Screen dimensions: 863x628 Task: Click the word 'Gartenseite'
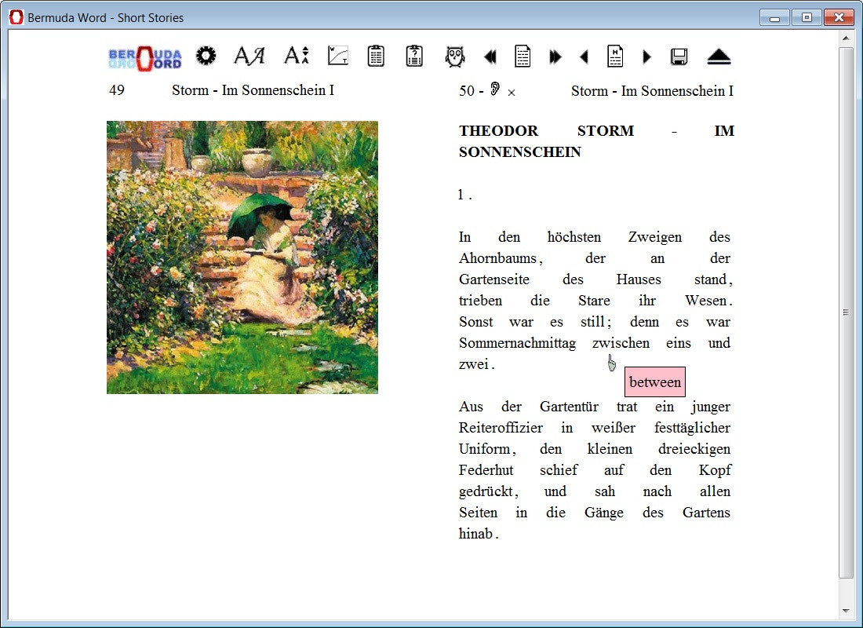point(494,279)
